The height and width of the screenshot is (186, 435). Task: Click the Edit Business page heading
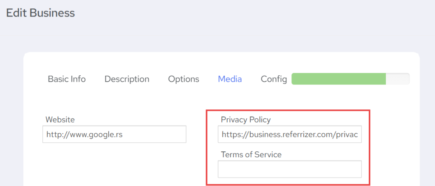(40, 13)
